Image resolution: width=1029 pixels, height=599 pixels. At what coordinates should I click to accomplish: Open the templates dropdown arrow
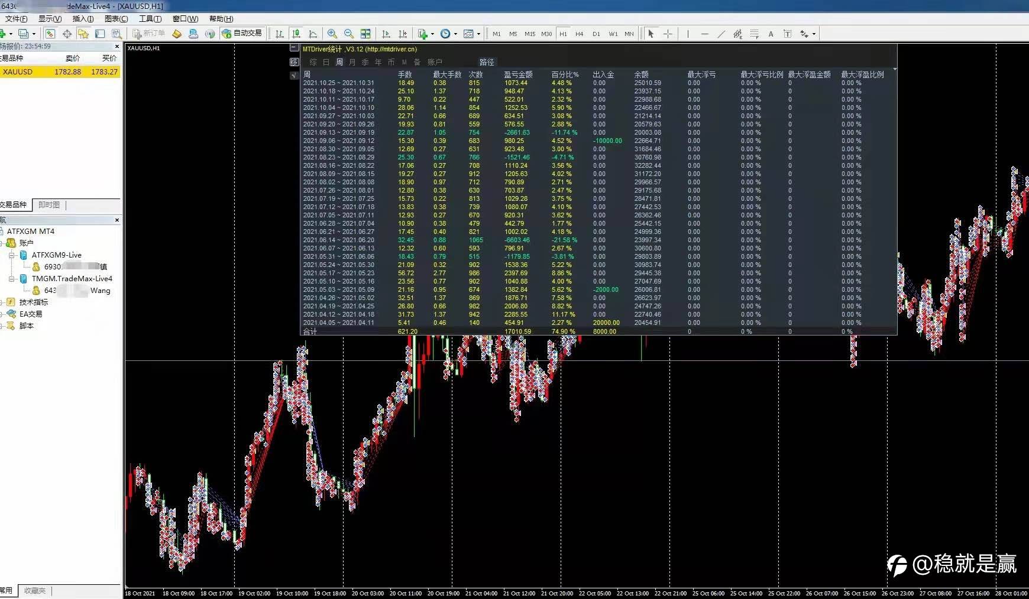(478, 34)
